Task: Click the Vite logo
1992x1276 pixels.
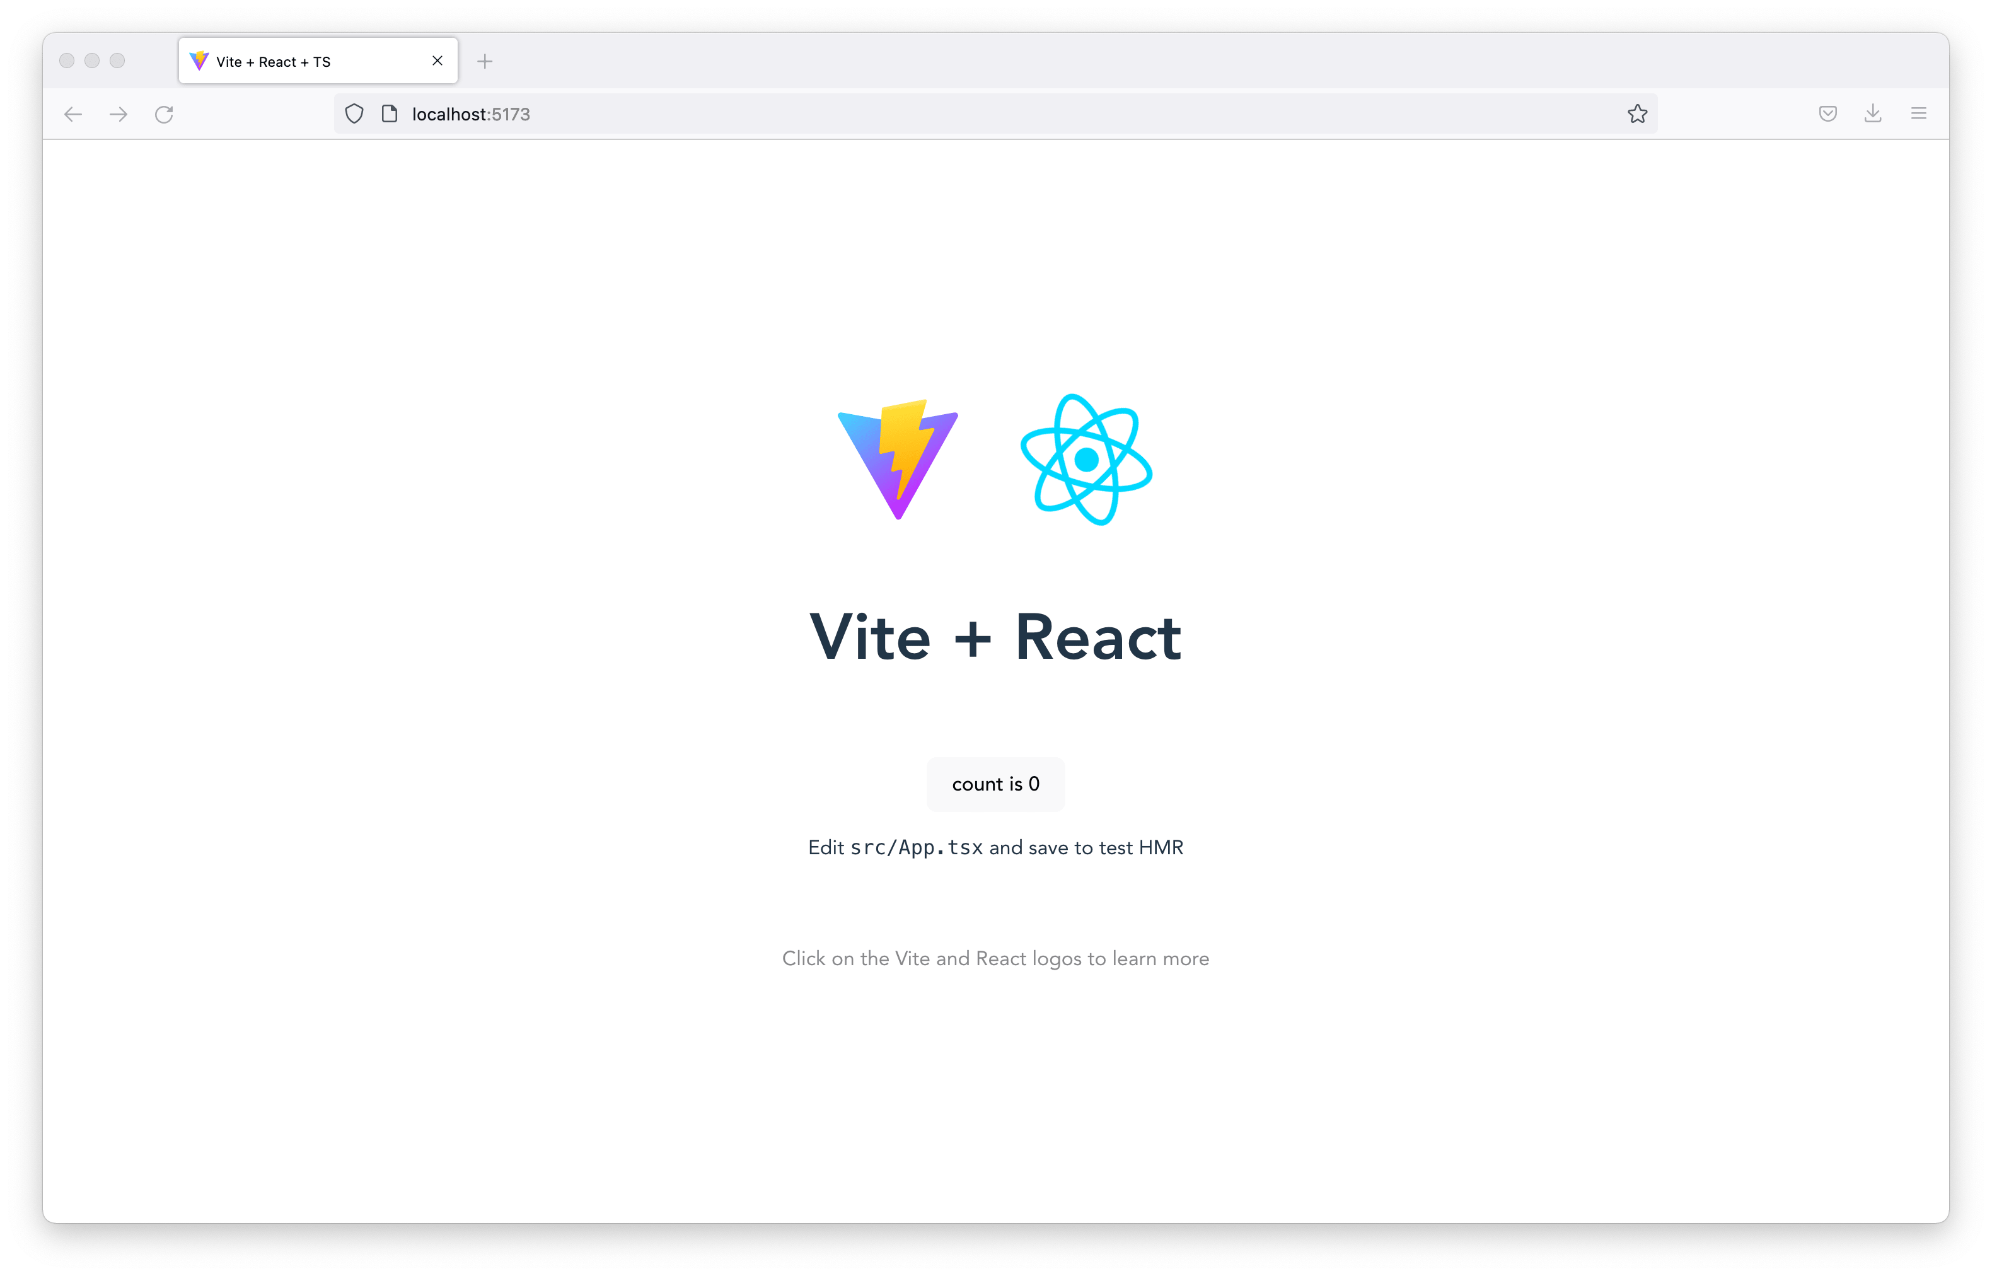Action: coord(898,460)
